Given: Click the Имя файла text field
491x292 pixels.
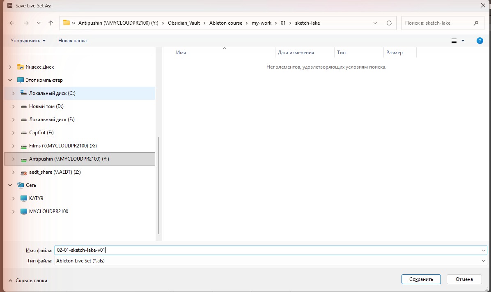Looking at the screenshot, I should (271, 250).
